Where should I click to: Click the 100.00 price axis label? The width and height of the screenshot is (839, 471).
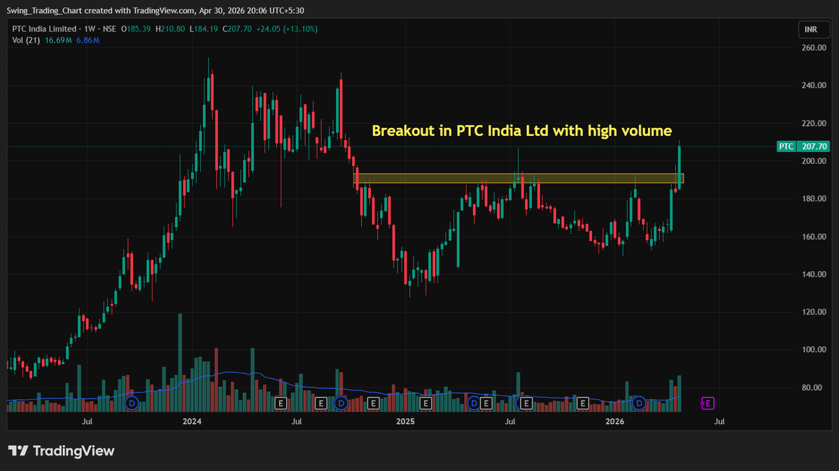tap(814, 349)
